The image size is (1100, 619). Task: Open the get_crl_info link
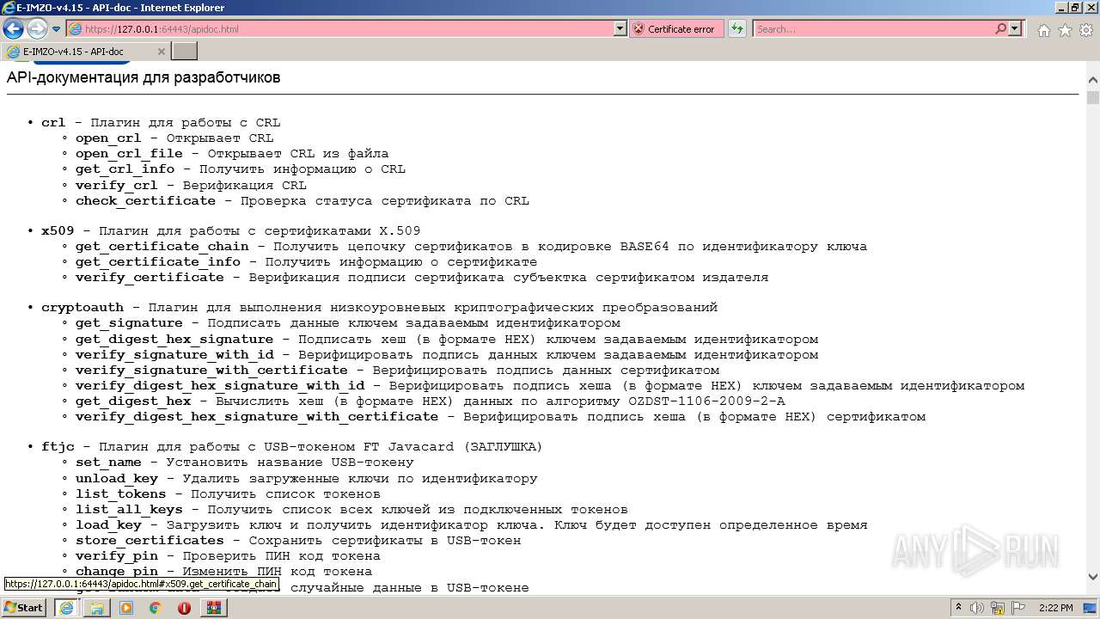(125, 169)
